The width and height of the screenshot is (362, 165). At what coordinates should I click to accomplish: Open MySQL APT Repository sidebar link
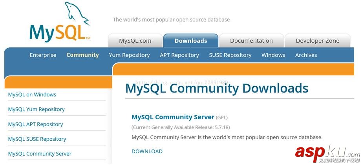click(36, 124)
